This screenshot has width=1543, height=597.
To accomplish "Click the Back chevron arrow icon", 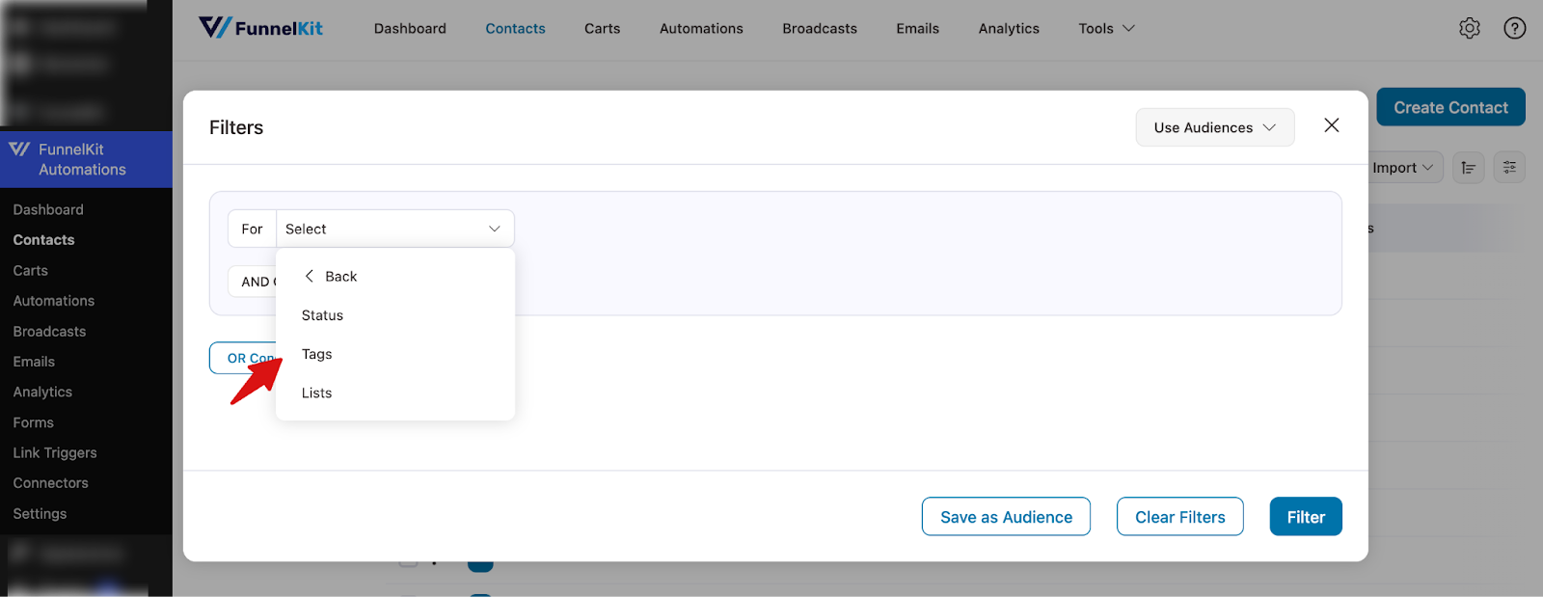I will coord(310,276).
